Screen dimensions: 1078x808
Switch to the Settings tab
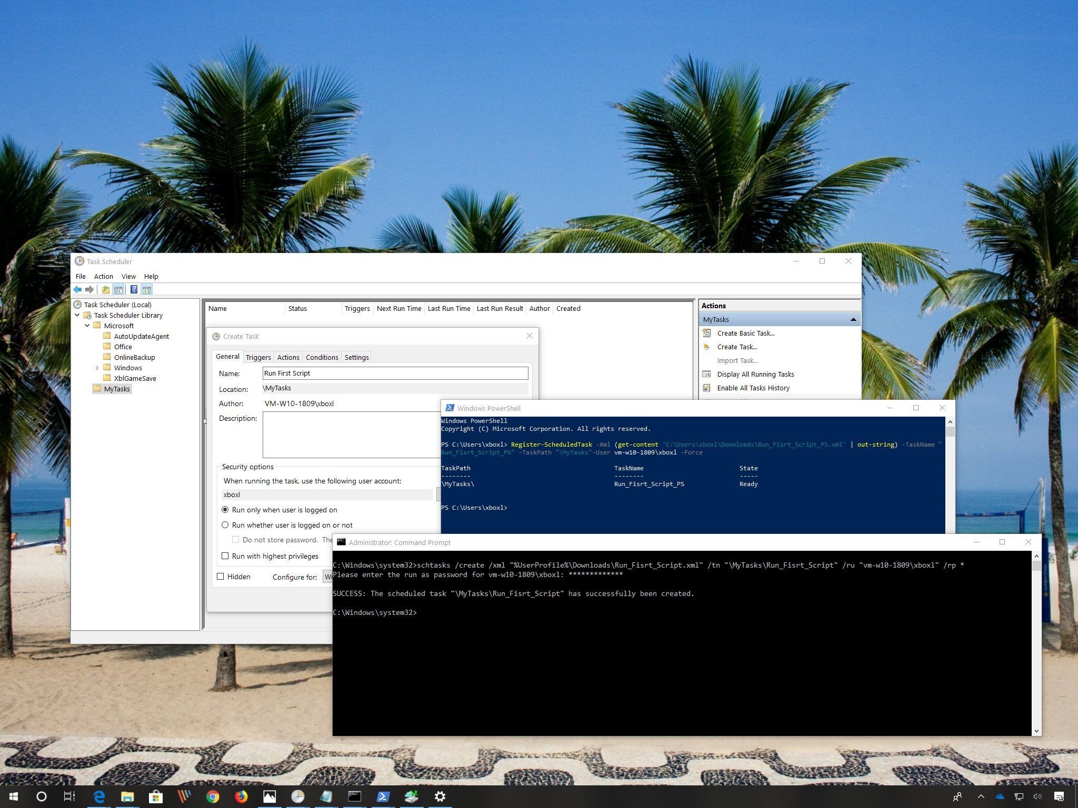(356, 357)
